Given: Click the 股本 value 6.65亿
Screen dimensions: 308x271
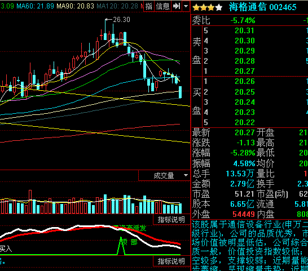Looking at the screenshot, I should coord(243,205).
